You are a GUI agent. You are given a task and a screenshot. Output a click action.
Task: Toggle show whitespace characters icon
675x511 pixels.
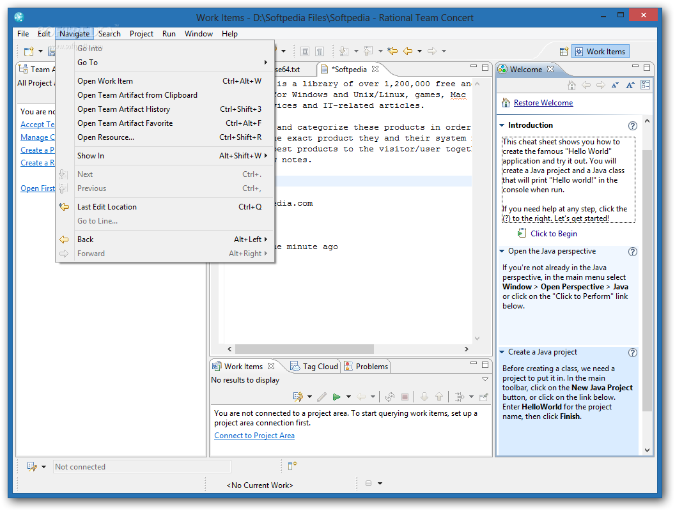320,52
